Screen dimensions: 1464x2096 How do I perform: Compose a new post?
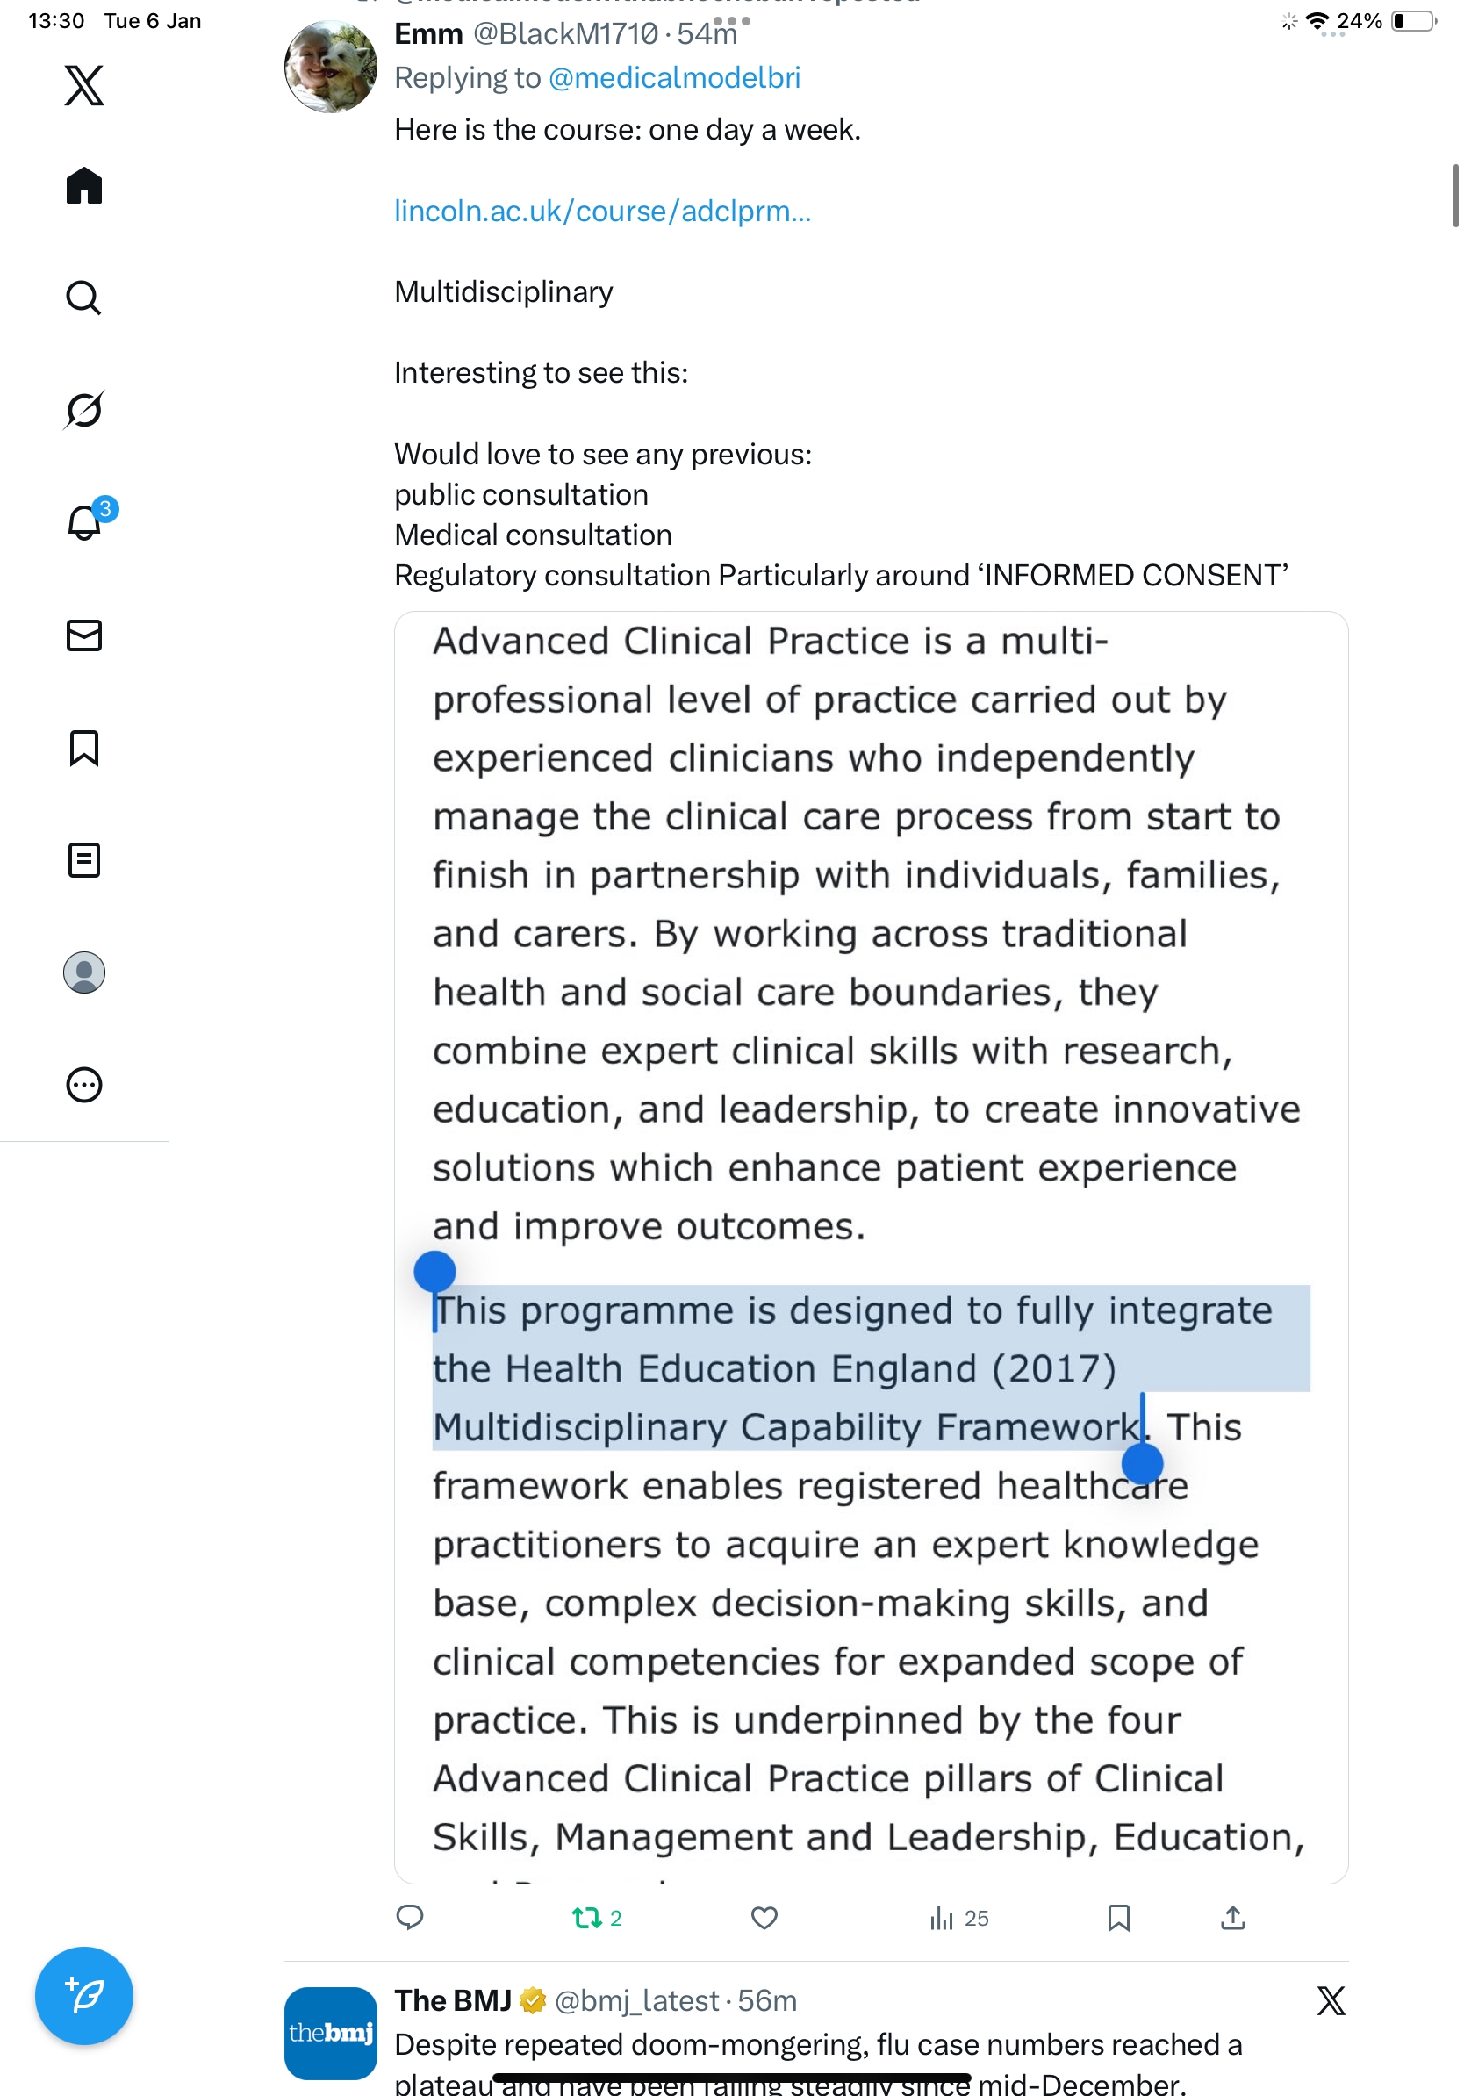click(x=84, y=1996)
